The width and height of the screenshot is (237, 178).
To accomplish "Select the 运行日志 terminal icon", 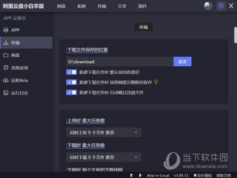I will (6, 93).
